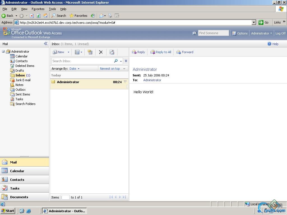Click in the Find Someone field

[213, 33]
